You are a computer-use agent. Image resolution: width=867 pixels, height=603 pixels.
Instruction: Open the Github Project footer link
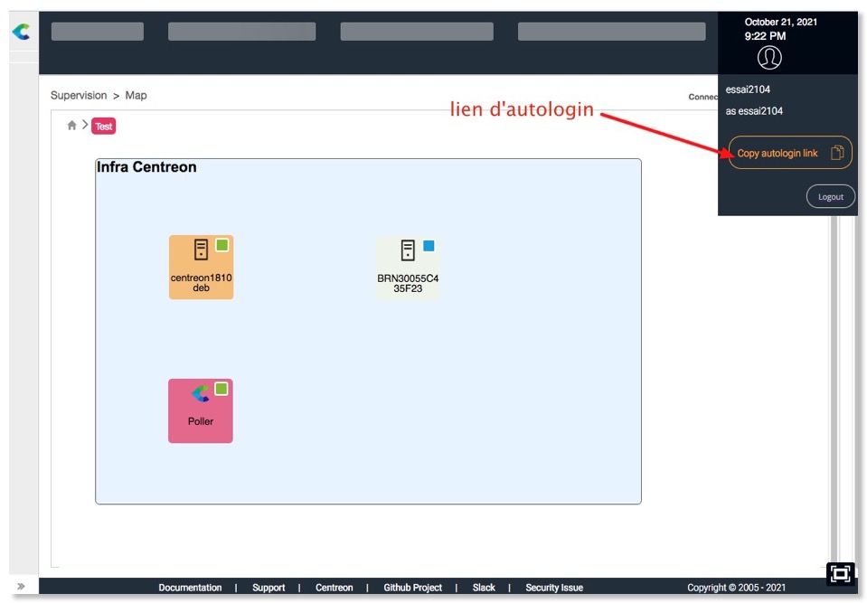(x=412, y=587)
